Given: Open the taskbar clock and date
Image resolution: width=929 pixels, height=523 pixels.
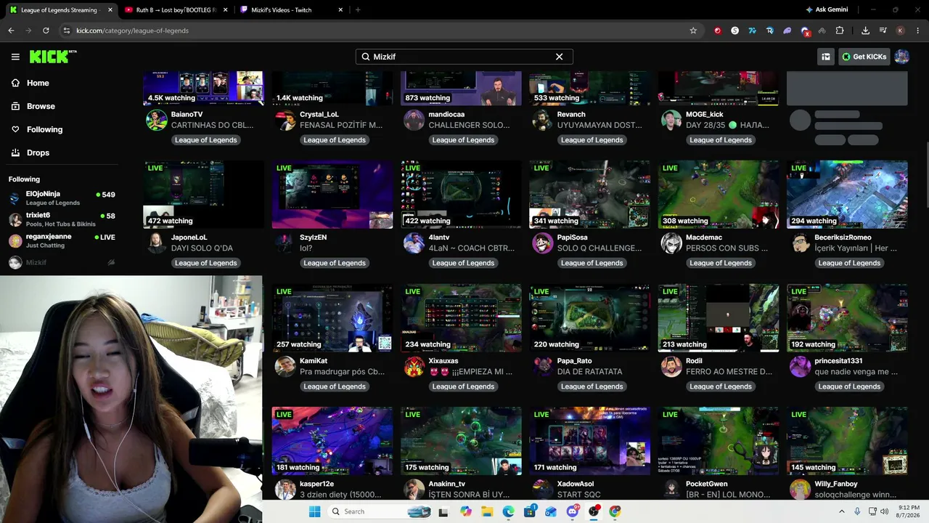Looking at the screenshot, I should [x=909, y=511].
